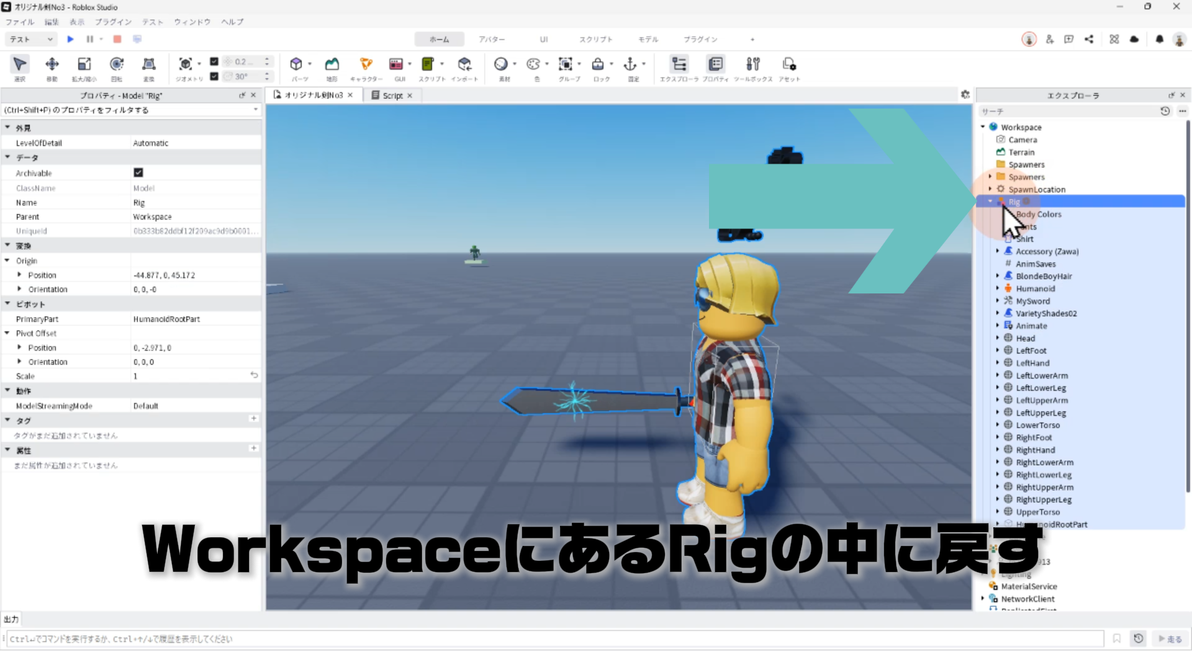Toggle the Archivable checkbox
Image resolution: width=1192 pixels, height=670 pixels.
coord(138,172)
